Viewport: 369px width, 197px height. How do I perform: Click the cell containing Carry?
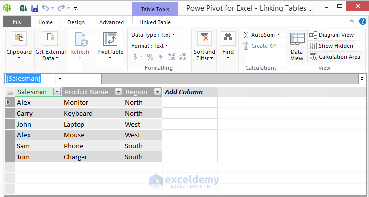click(39, 113)
